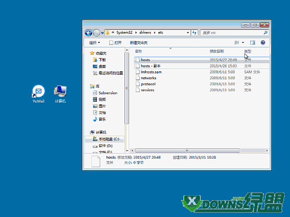Select the lmhosts.sam file

tap(202, 72)
